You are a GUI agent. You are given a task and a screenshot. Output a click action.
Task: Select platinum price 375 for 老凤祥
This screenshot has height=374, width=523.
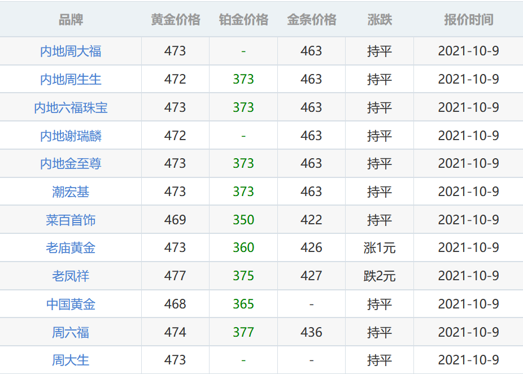(243, 276)
